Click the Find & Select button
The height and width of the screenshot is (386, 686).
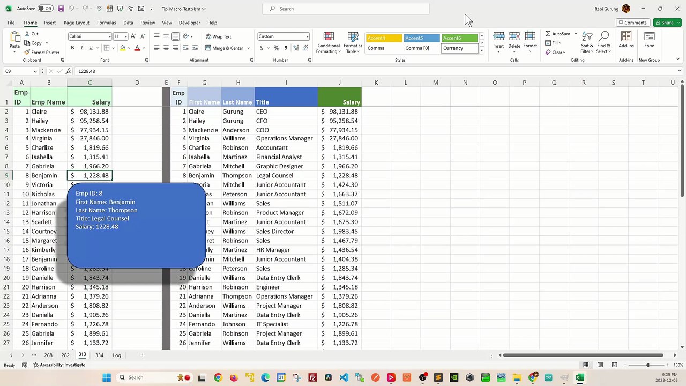[603, 42]
